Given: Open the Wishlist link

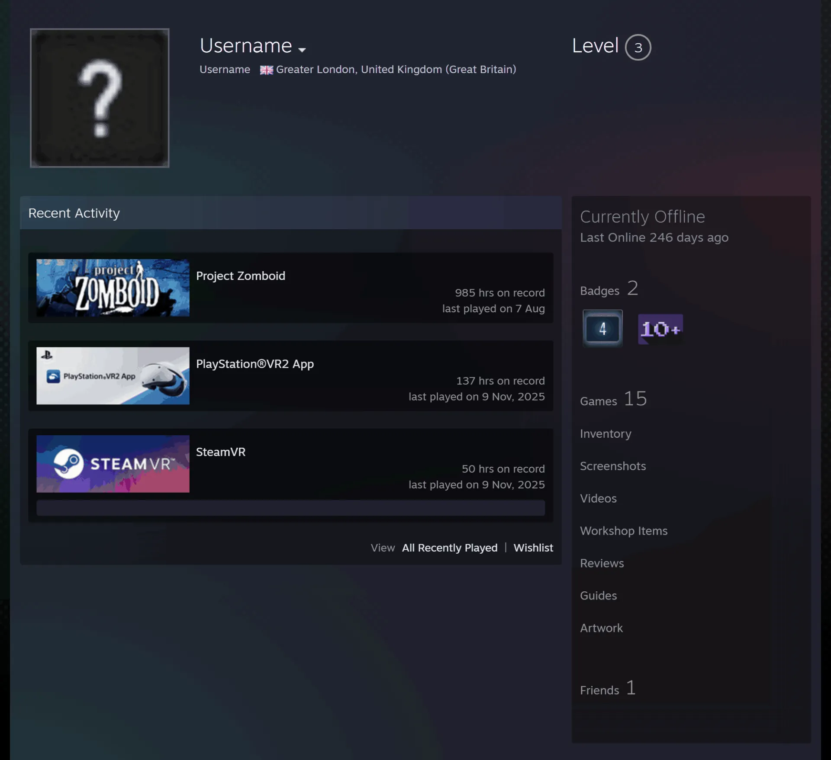Looking at the screenshot, I should tap(533, 548).
